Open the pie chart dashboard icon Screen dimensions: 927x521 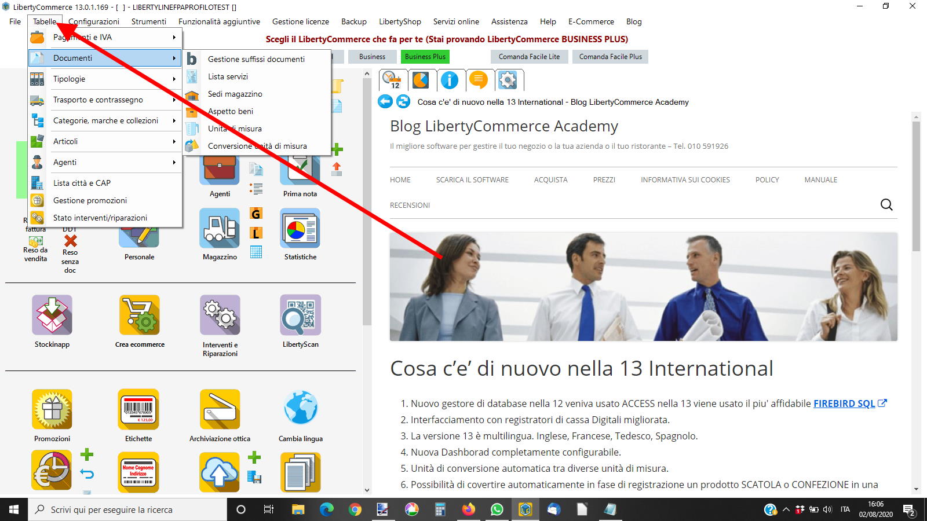coord(421,80)
